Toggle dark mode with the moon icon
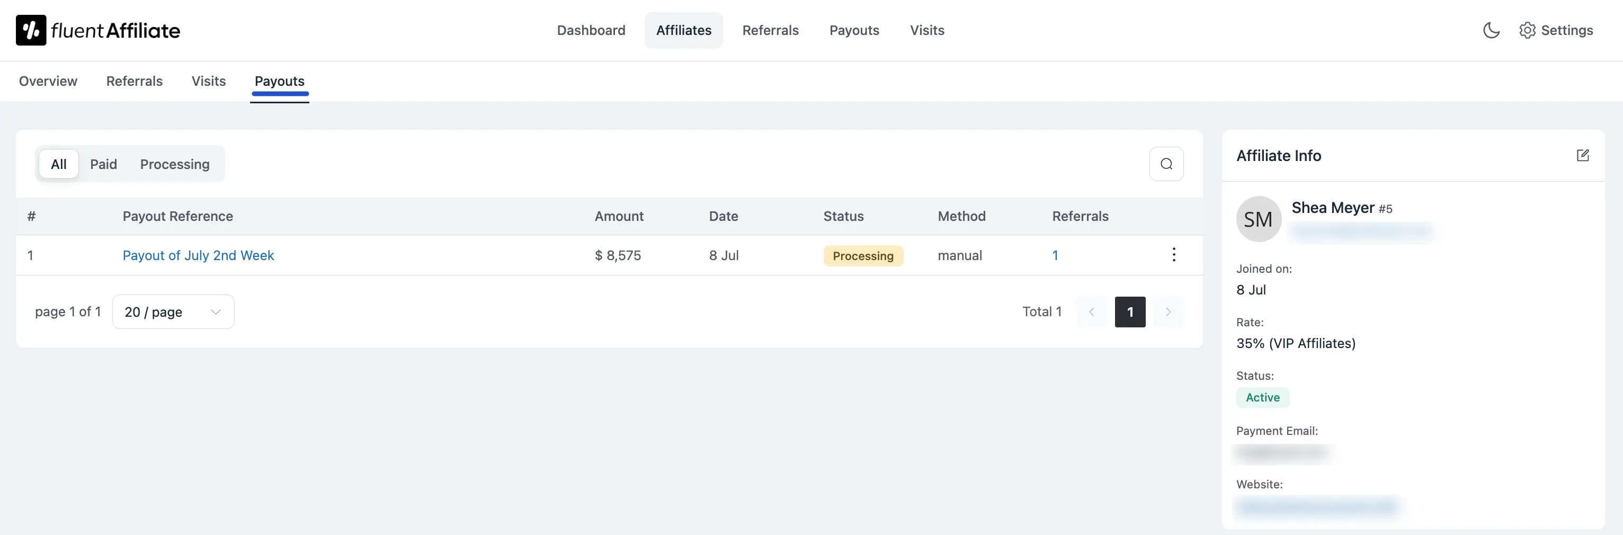 point(1491,30)
